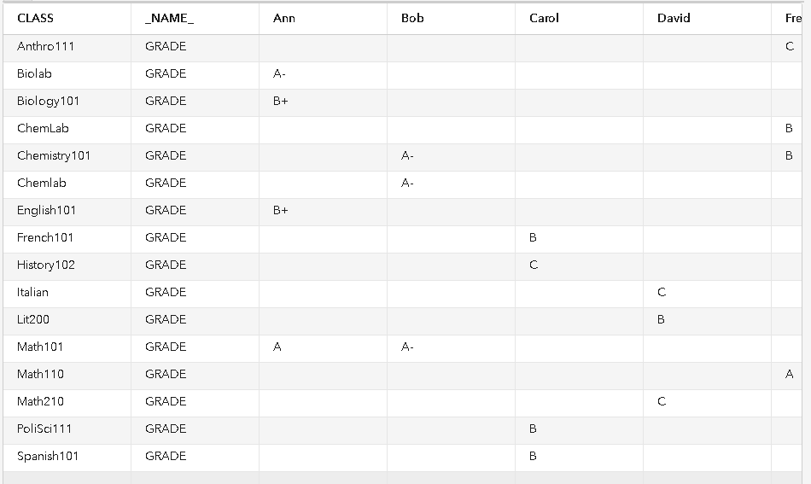This screenshot has height=484, width=811.
Task: Select Carol's B grade for PoliSci111
Action: pos(533,429)
